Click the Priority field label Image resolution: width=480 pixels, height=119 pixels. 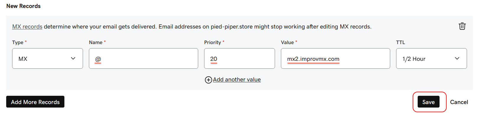(x=212, y=42)
